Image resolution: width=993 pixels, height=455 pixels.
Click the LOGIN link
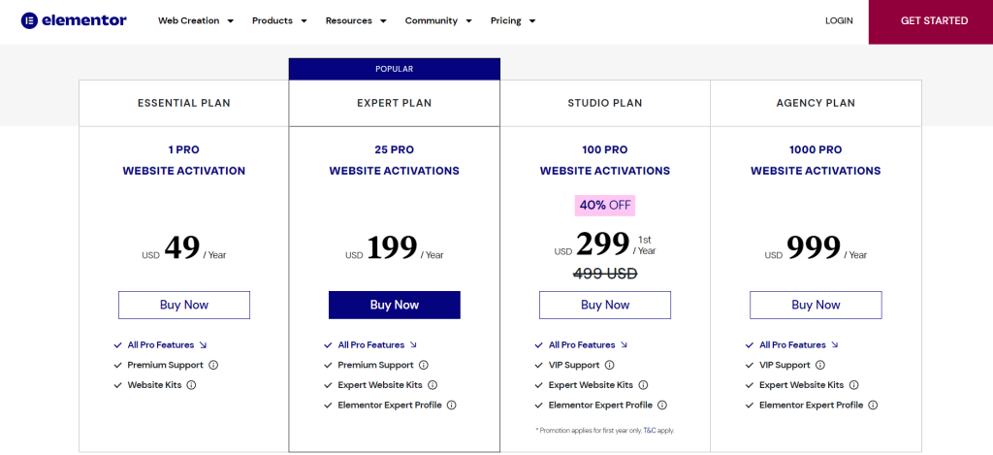[839, 21]
